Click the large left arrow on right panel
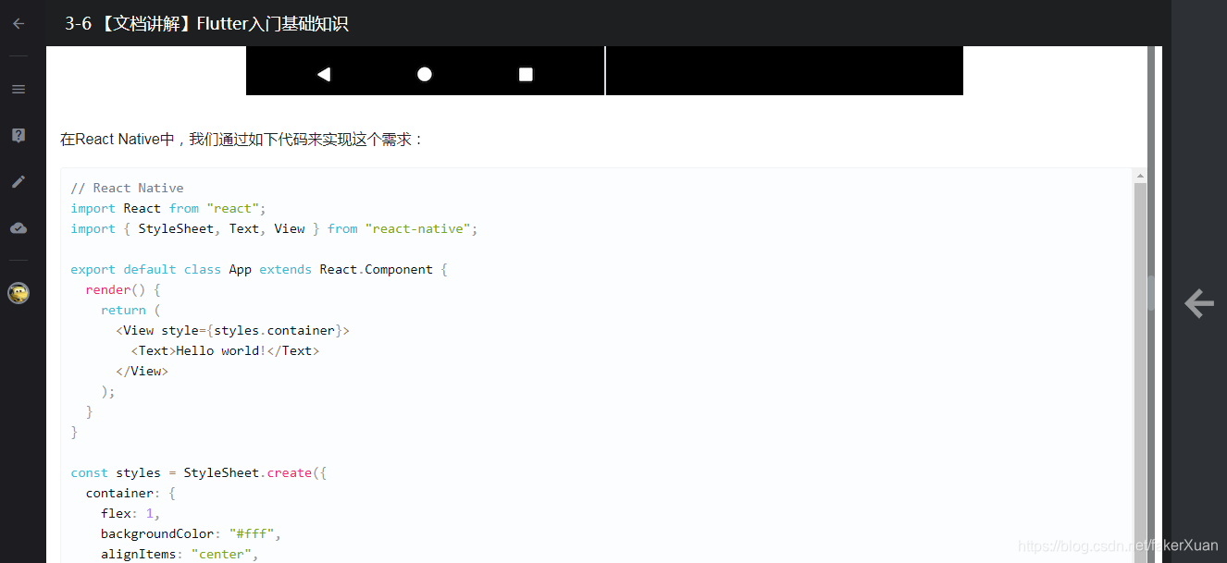 tap(1199, 303)
